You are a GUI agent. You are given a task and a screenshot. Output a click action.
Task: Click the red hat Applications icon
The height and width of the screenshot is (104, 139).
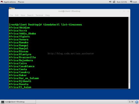pyautogui.click(x=2, y=2)
